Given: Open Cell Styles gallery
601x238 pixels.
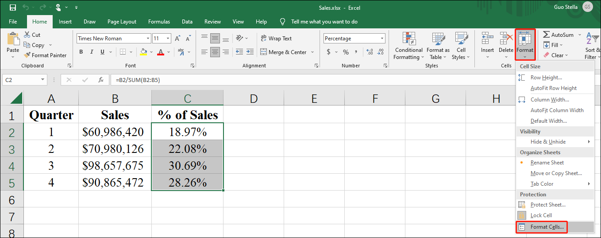Looking at the screenshot, I should tap(461, 46).
